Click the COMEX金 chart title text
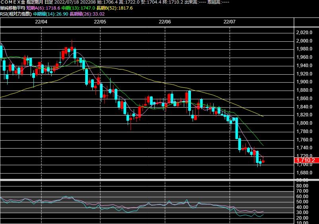The width and height of the screenshot is (319, 224). (13, 2)
